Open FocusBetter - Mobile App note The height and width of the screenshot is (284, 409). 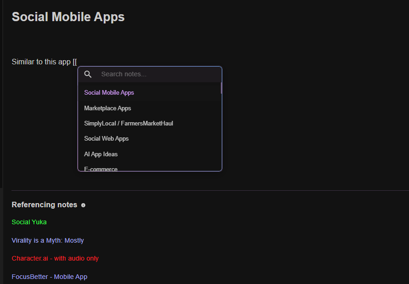point(50,277)
